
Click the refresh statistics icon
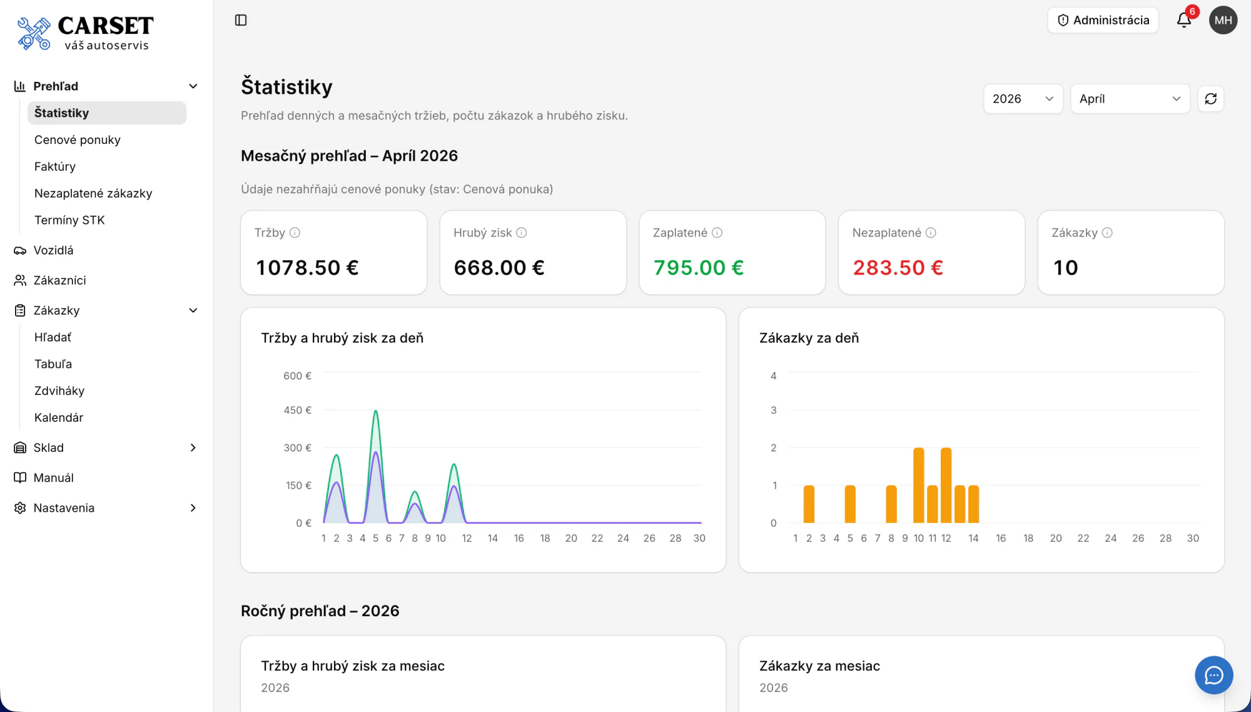click(1211, 99)
